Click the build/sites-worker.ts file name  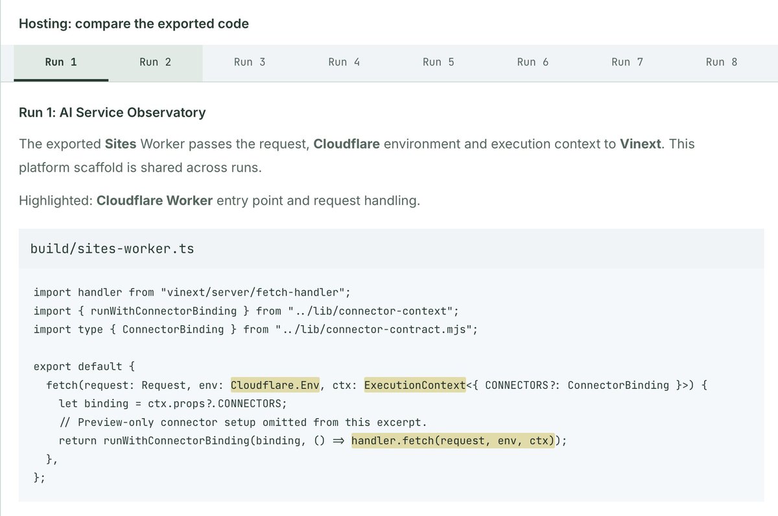coord(112,249)
